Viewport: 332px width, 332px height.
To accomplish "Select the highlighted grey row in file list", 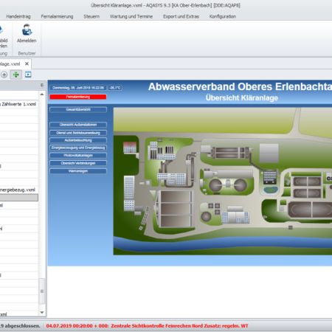I will point(19,198).
